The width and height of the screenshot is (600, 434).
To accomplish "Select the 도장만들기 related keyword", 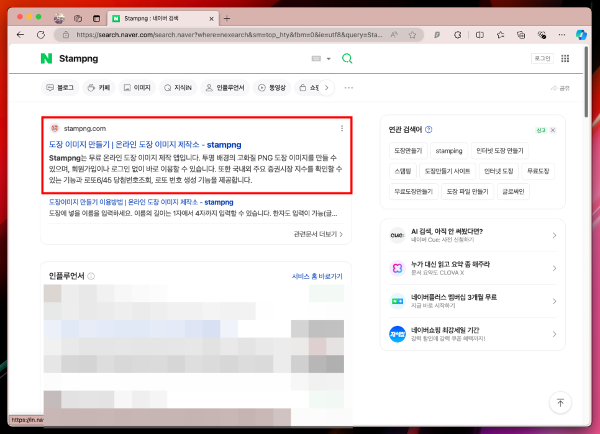I will [x=408, y=151].
